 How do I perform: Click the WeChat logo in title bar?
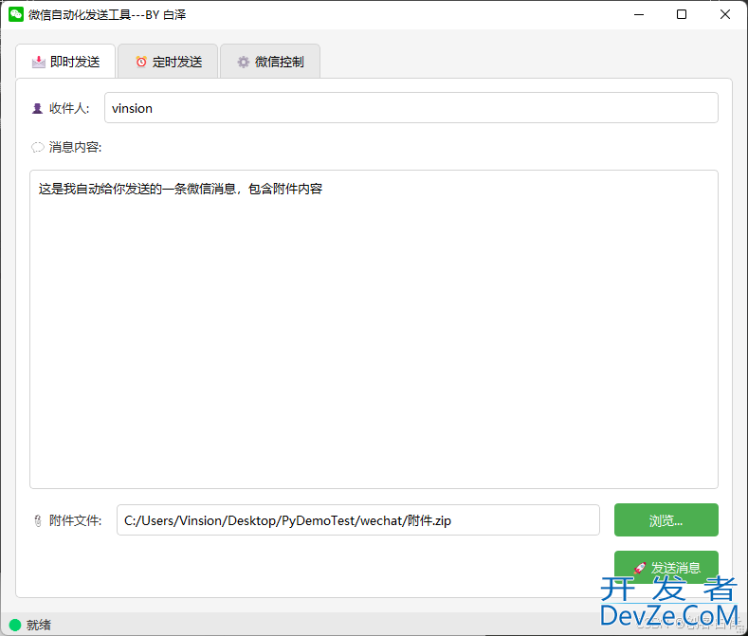coord(16,14)
